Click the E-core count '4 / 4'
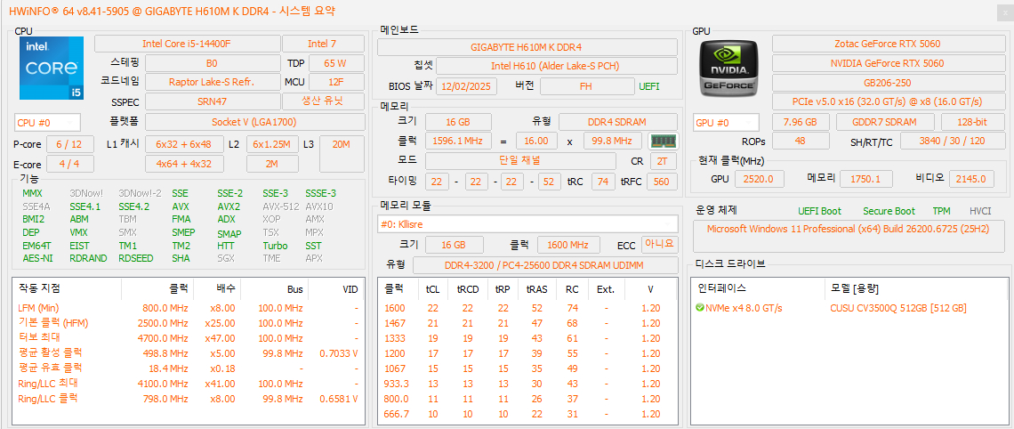 pyautogui.click(x=69, y=164)
